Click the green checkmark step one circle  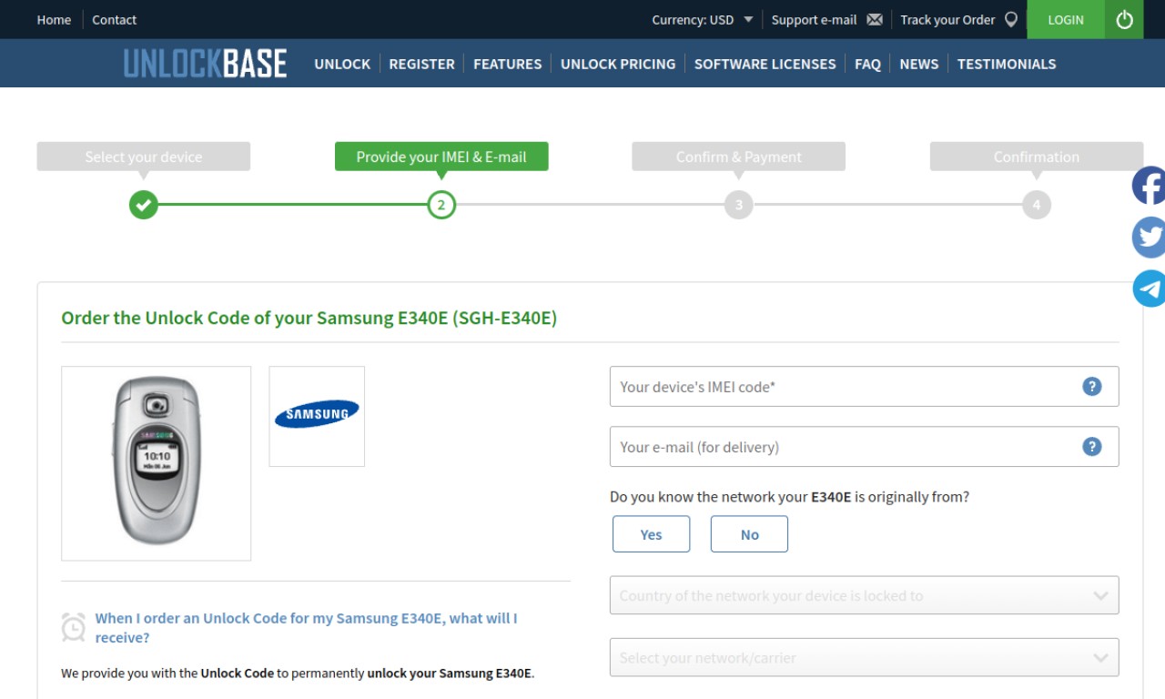pyautogui.click(x=144, y=205)
